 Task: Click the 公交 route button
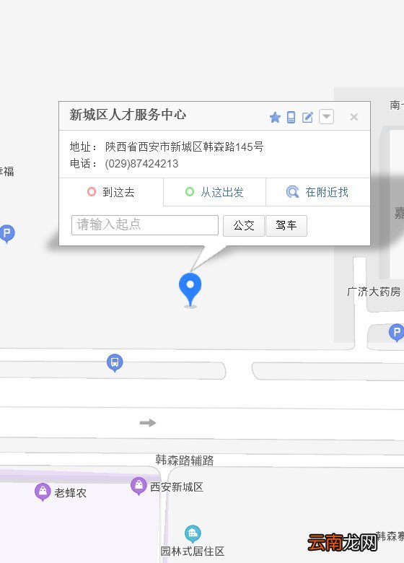(244, 225)
